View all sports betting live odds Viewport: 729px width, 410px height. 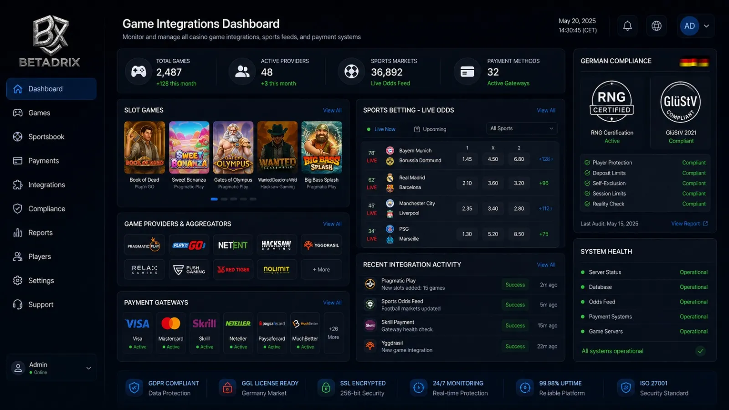[x=546, y=111]
